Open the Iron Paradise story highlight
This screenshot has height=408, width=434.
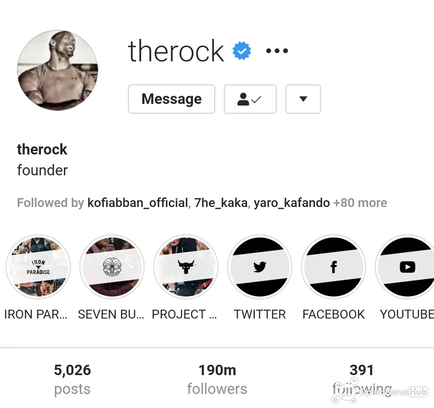pos(38,267)
